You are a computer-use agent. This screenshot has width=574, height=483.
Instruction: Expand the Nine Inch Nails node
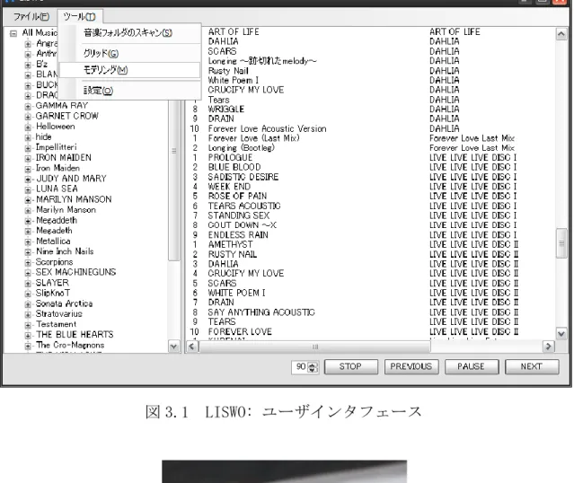[x=28, y=252]
